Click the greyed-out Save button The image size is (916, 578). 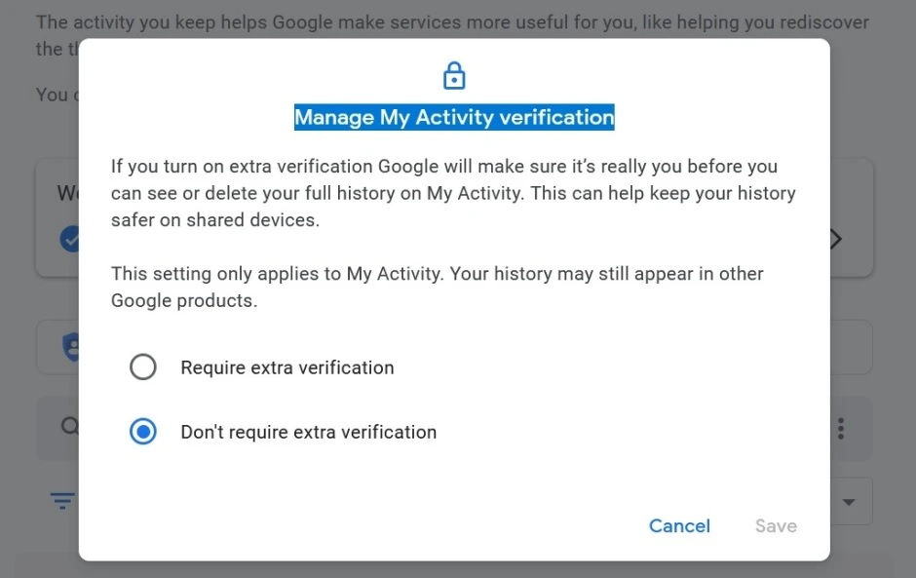pyautogui.click(x=776, y=525)
